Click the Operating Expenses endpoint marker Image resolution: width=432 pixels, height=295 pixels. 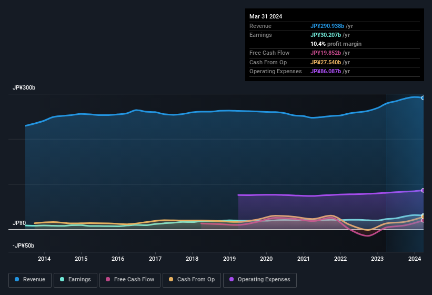(x=423, y=190)
